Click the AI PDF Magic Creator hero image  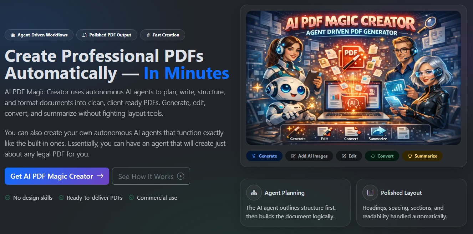354,78
